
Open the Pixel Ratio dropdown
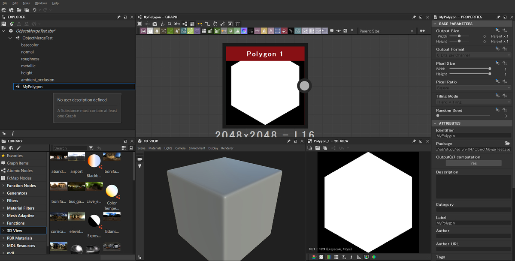[473, 88]
